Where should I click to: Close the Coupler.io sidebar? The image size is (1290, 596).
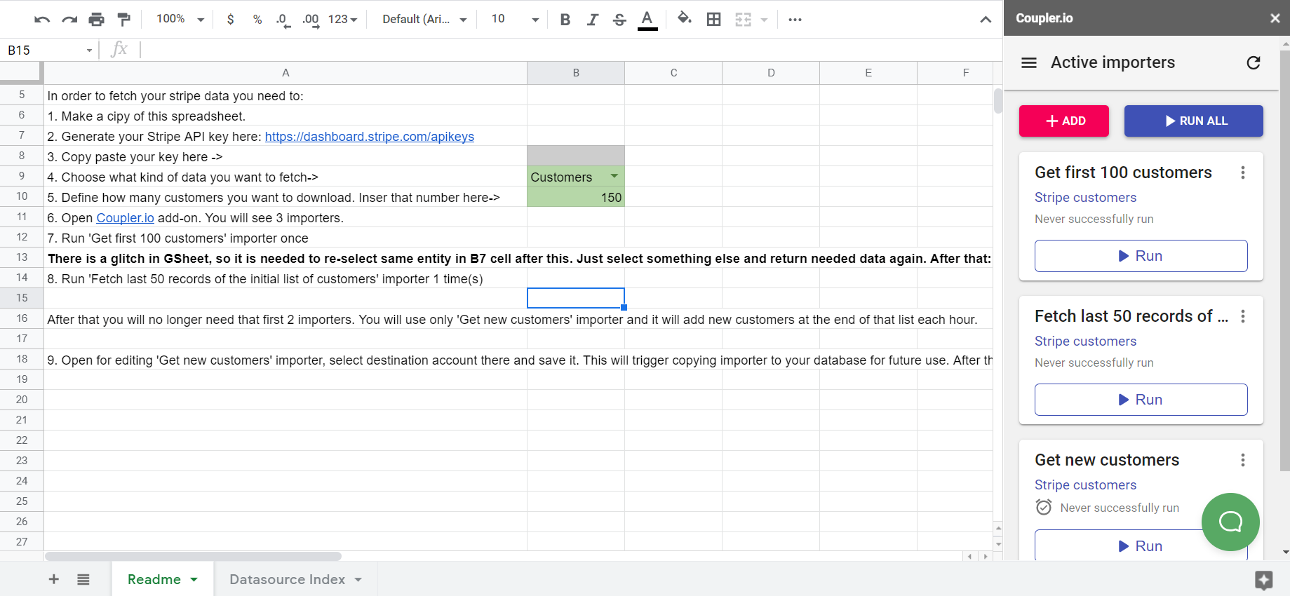1275,18
